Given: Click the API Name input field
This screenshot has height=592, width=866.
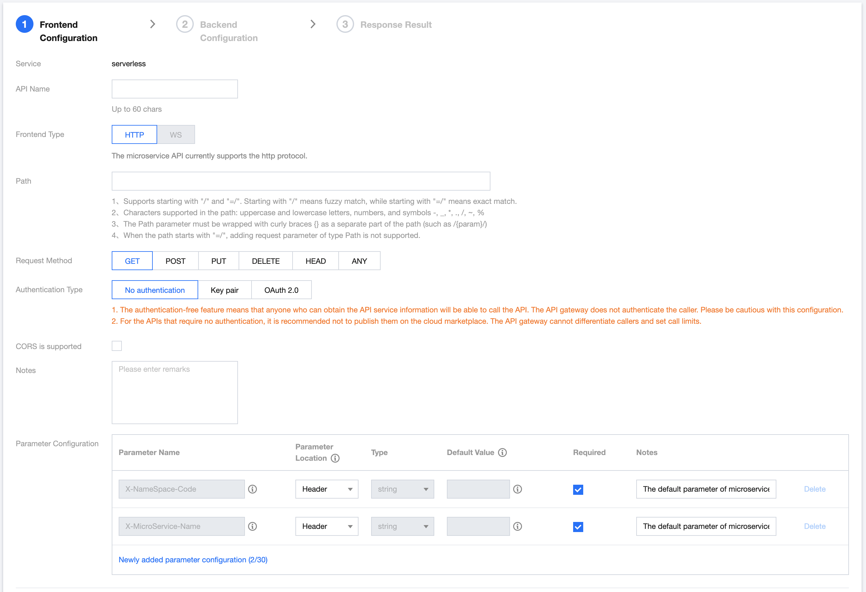Looking at the screenshot, I should pos(175,89).
